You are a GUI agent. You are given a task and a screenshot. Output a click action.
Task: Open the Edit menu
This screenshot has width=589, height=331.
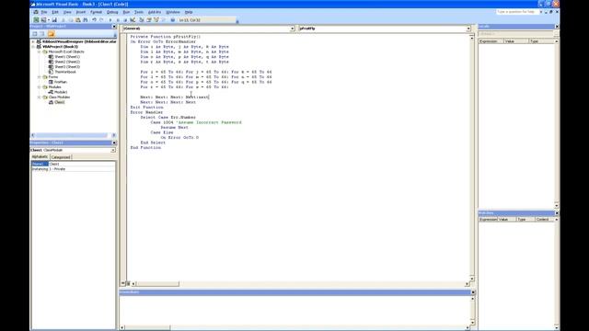55,12
